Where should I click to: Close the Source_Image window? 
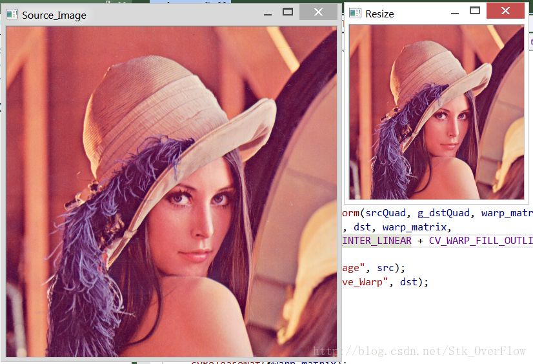coord(318,12)
